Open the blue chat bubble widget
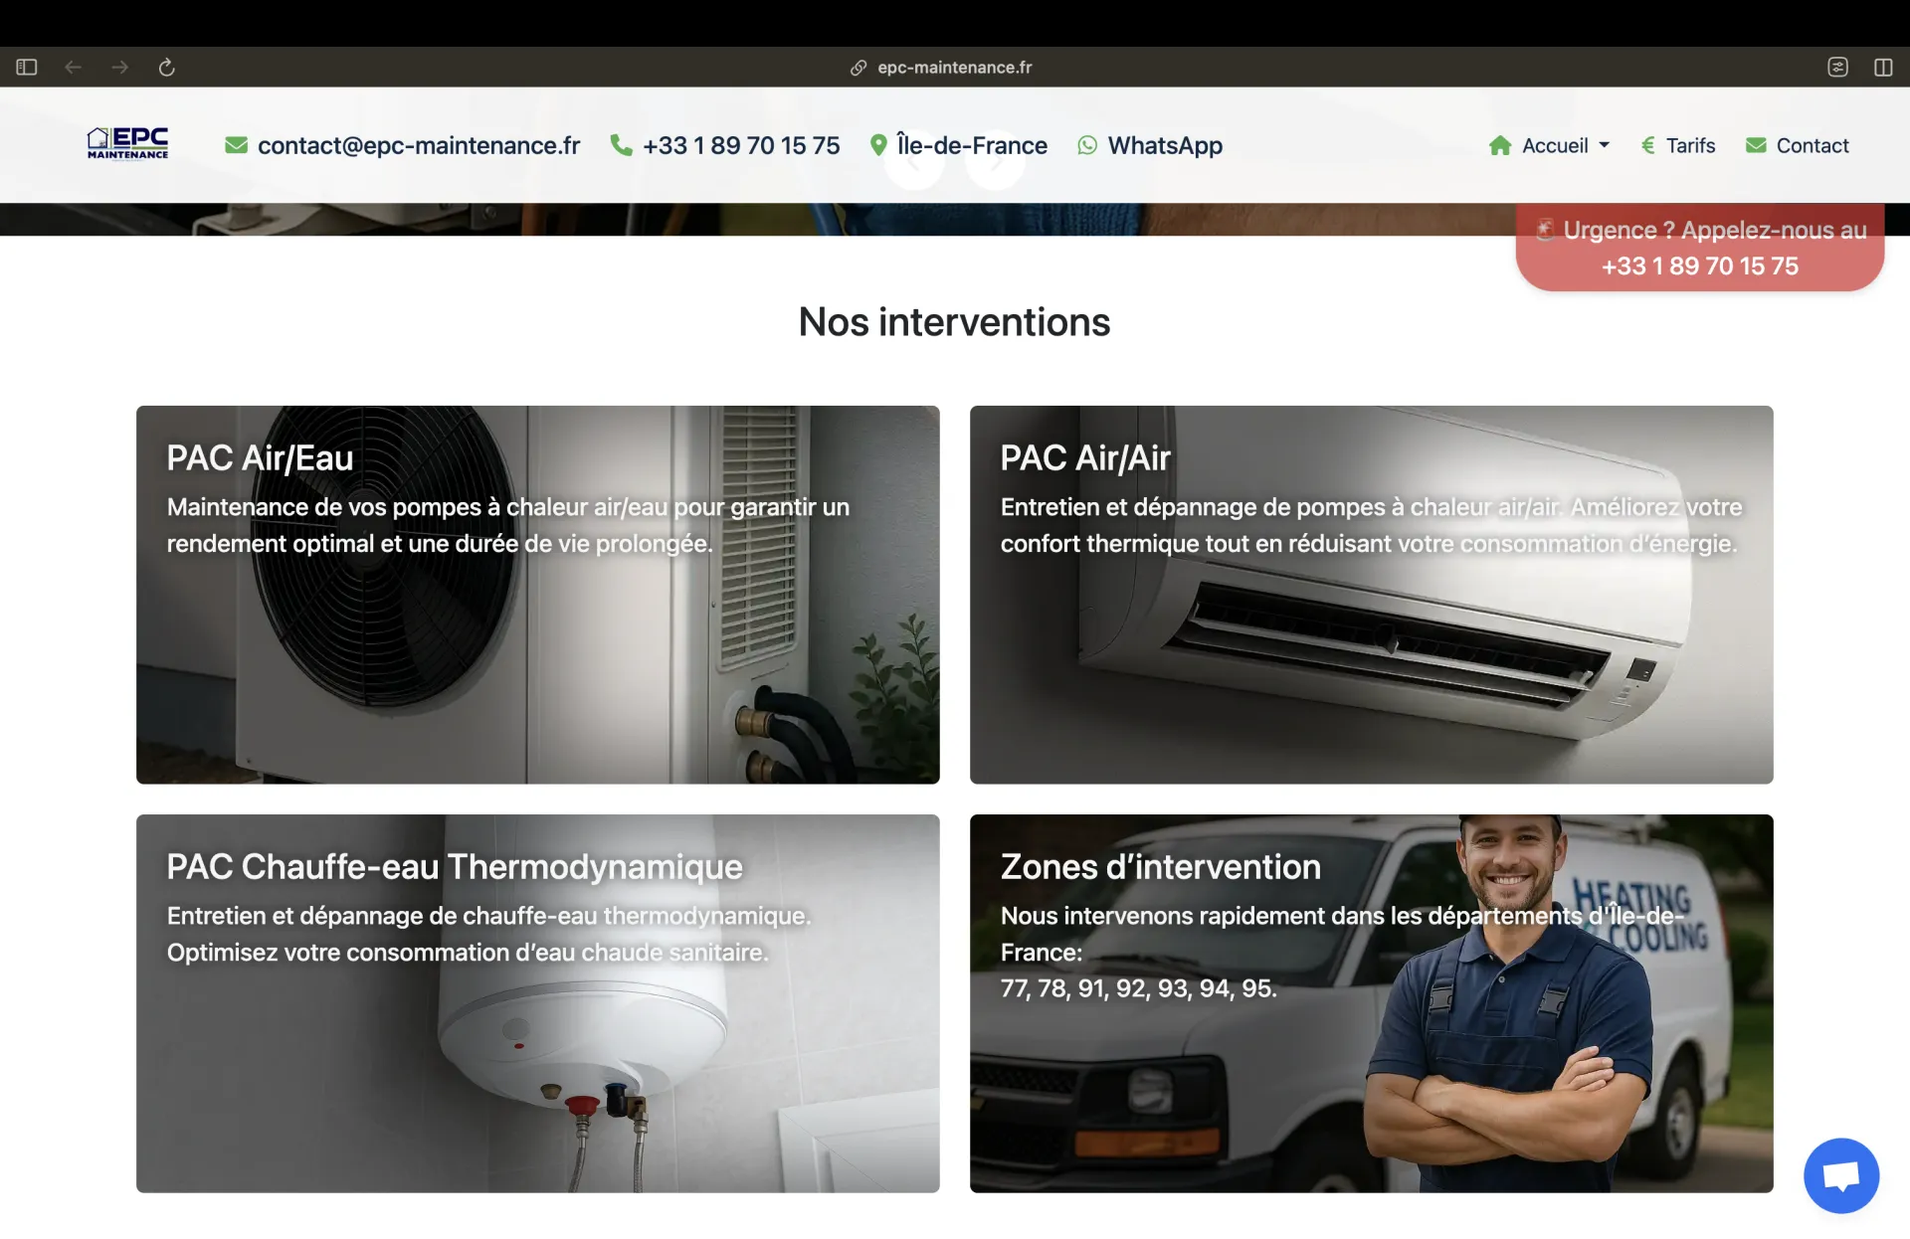 point(1841,1175)
